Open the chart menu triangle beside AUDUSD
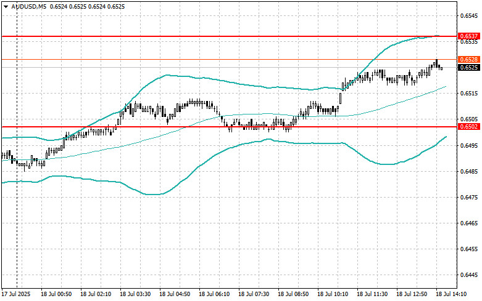The height and width of the screenshot is (301, 482). [6, 7]
